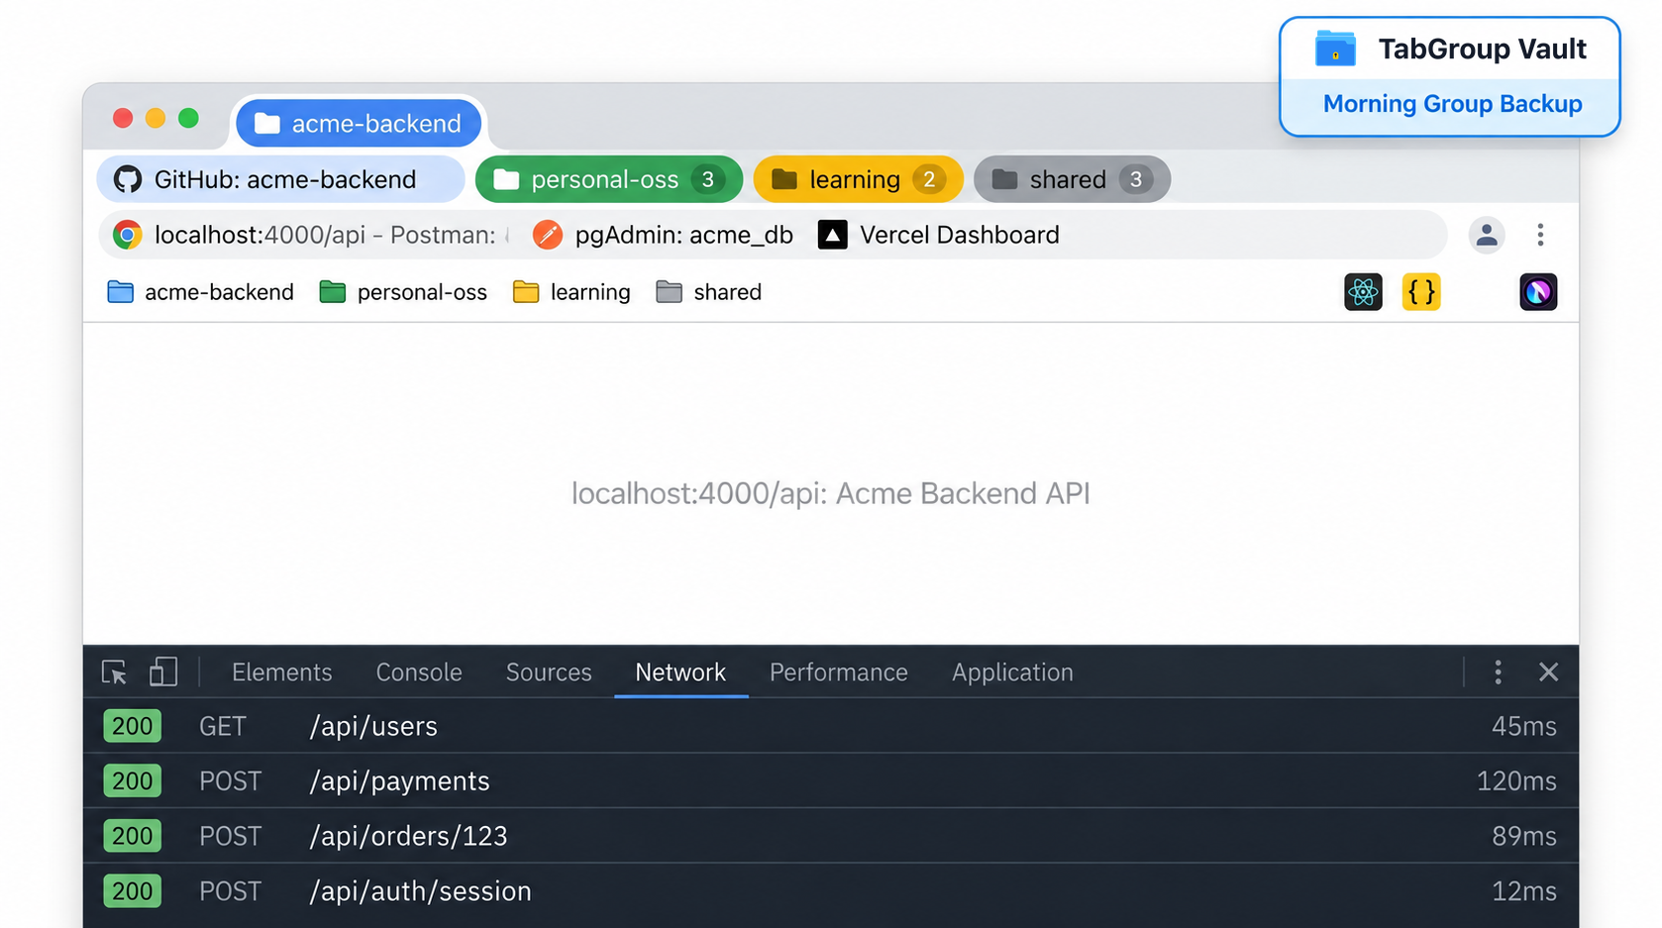Select the /api/auth/session request row
Viewport: 1662px width, 928px height.
831,891
